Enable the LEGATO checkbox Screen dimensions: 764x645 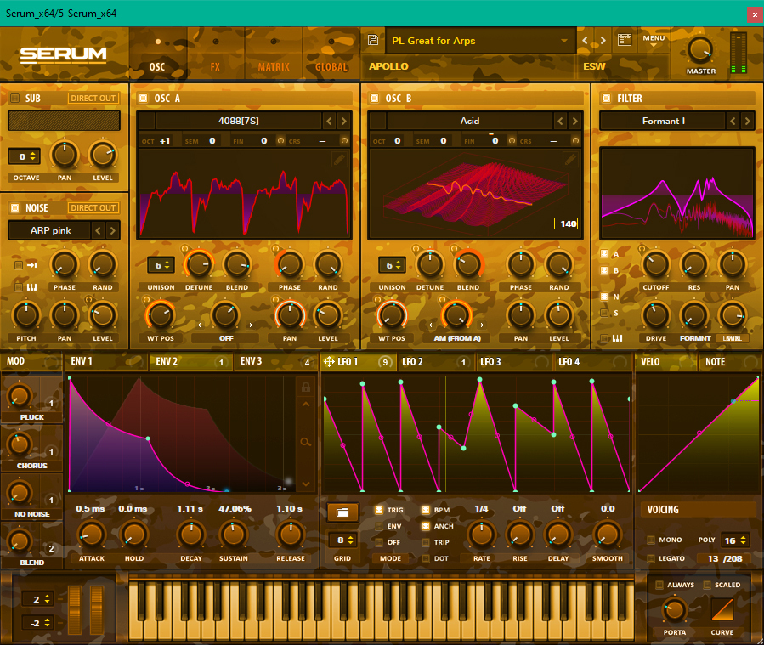[x=650, y=558]
